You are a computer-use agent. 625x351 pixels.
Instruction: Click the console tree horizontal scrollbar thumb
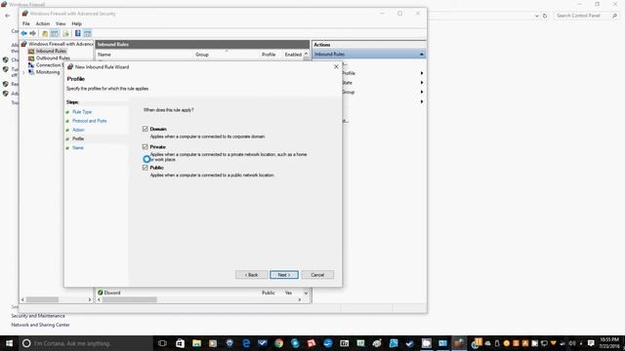42,299
